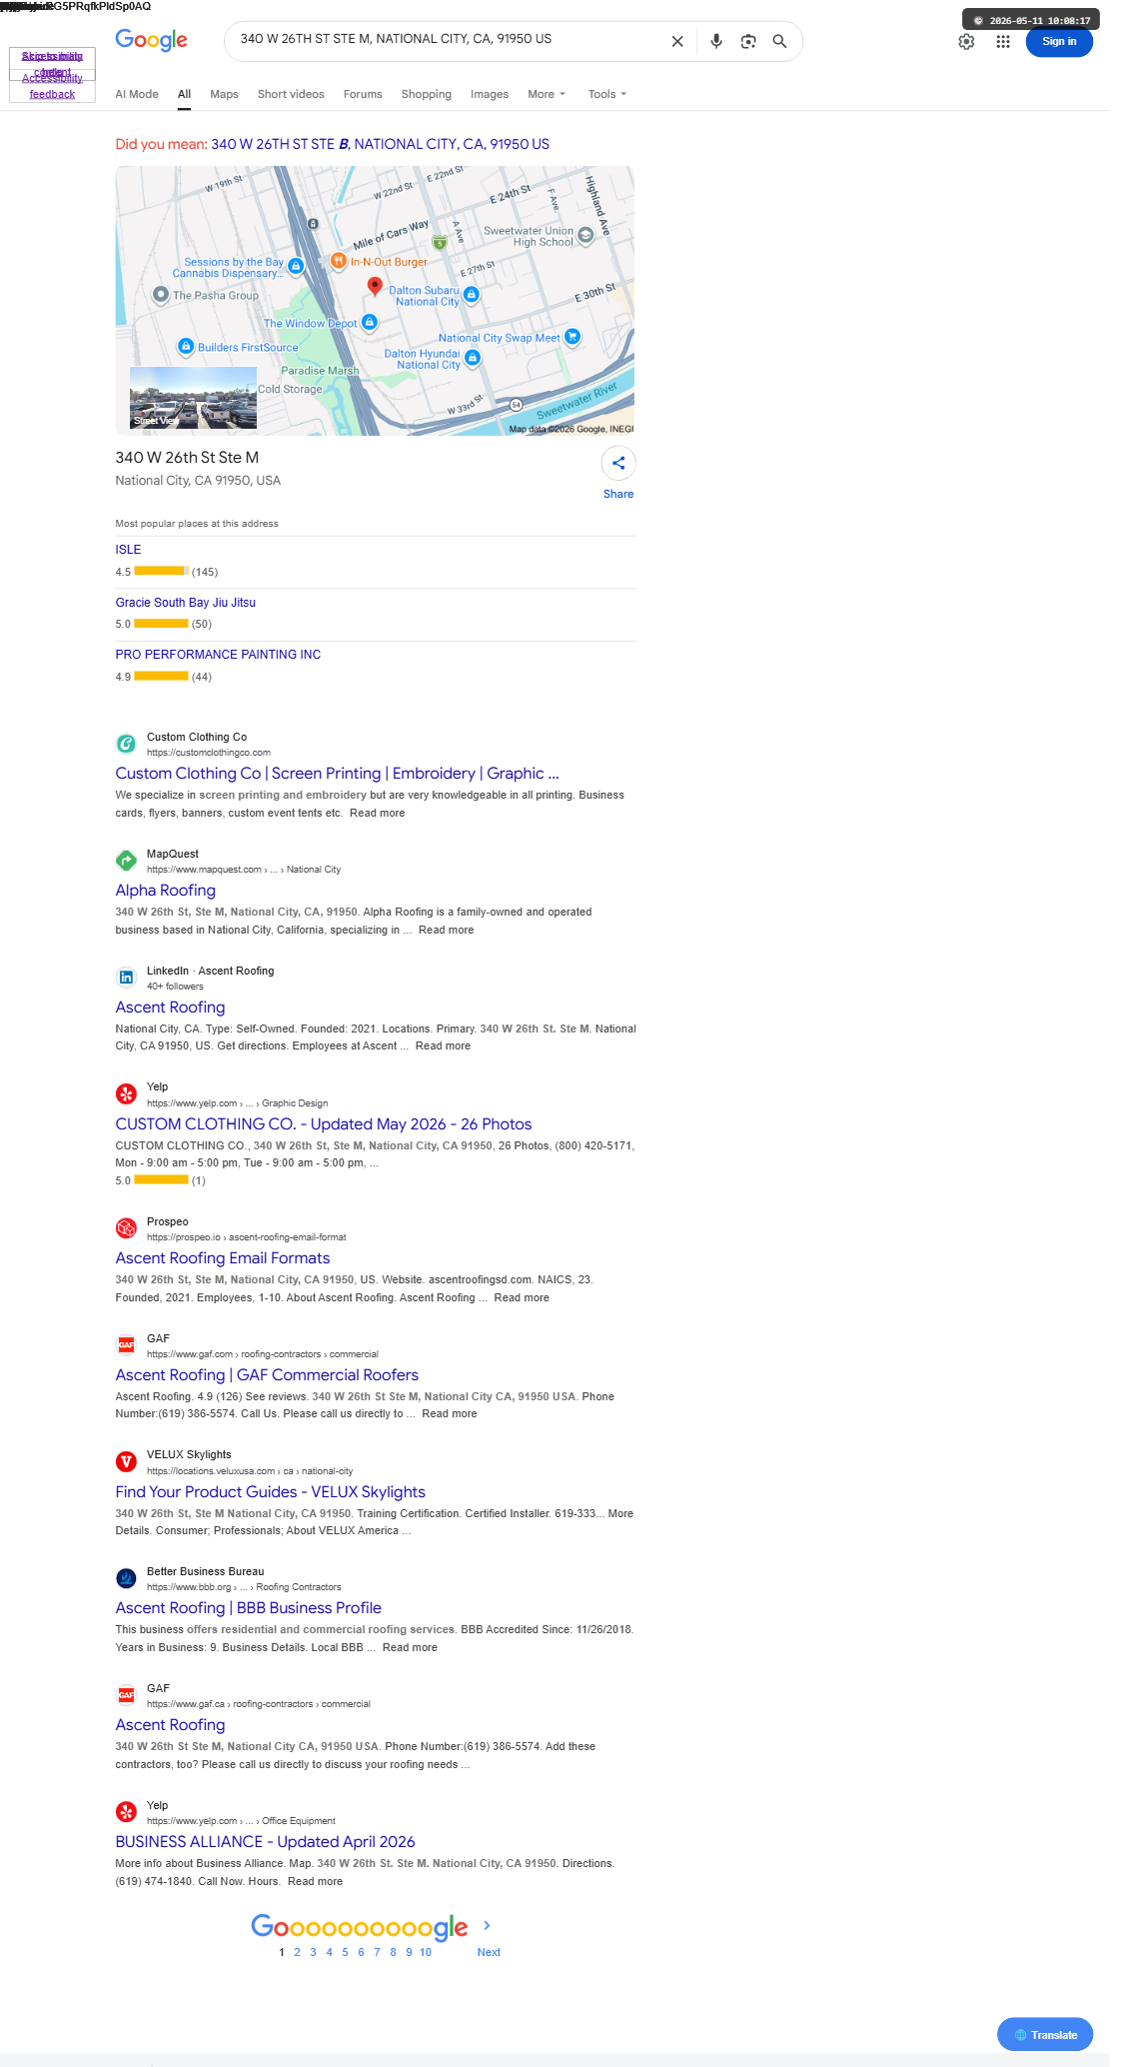Click National City Swap Meet marker
This screenshot has width=1123, height=2067.
pos(572,337)
